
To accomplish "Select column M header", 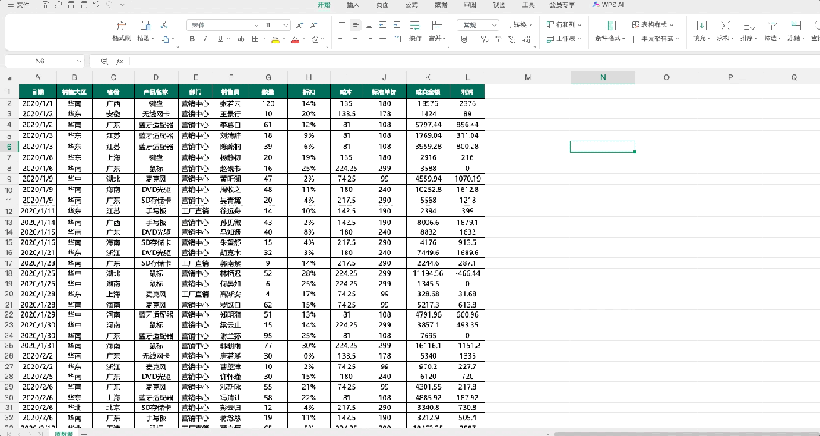I will pos(527,77).
